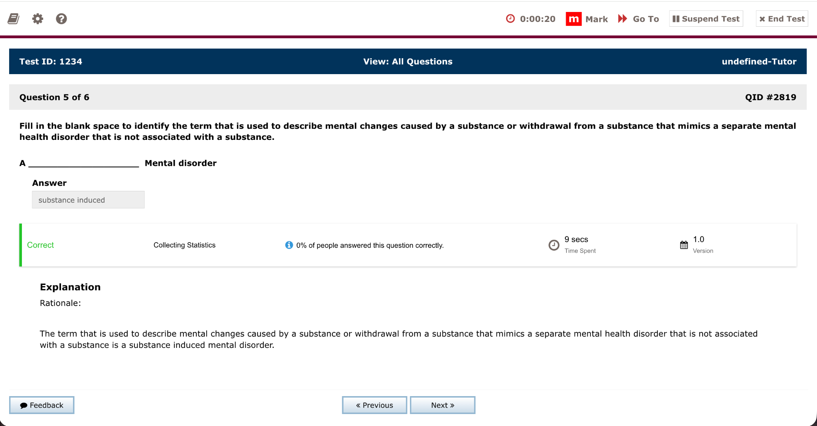This screenshot has width=817, height=426.
Task: End the test
Action: pos(782,19)
